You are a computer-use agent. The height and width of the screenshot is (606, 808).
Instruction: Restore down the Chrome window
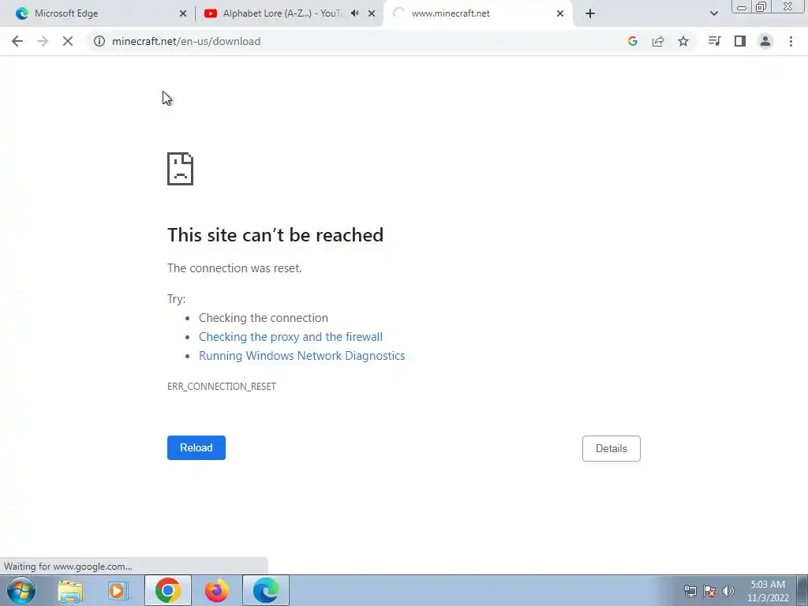pyautogui.click(x=761, y=7)
